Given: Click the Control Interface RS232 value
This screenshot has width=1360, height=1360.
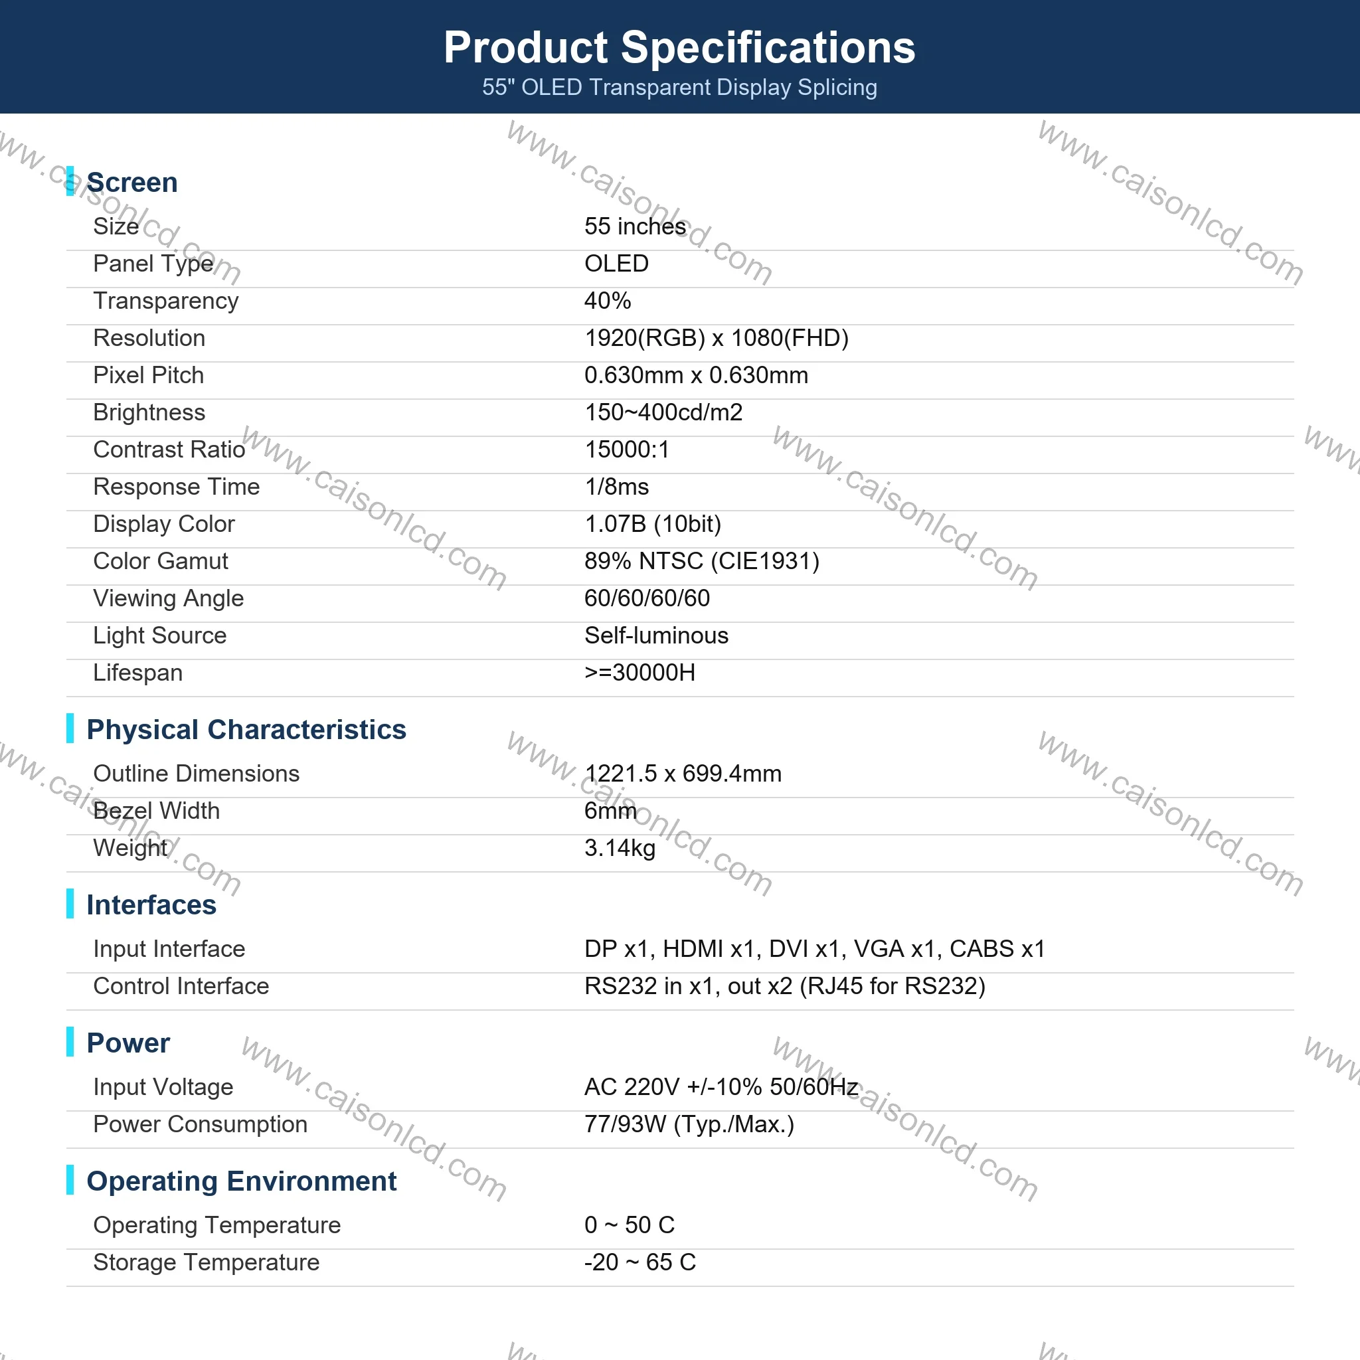Looking at the screenshot, I should click(785, 986).
